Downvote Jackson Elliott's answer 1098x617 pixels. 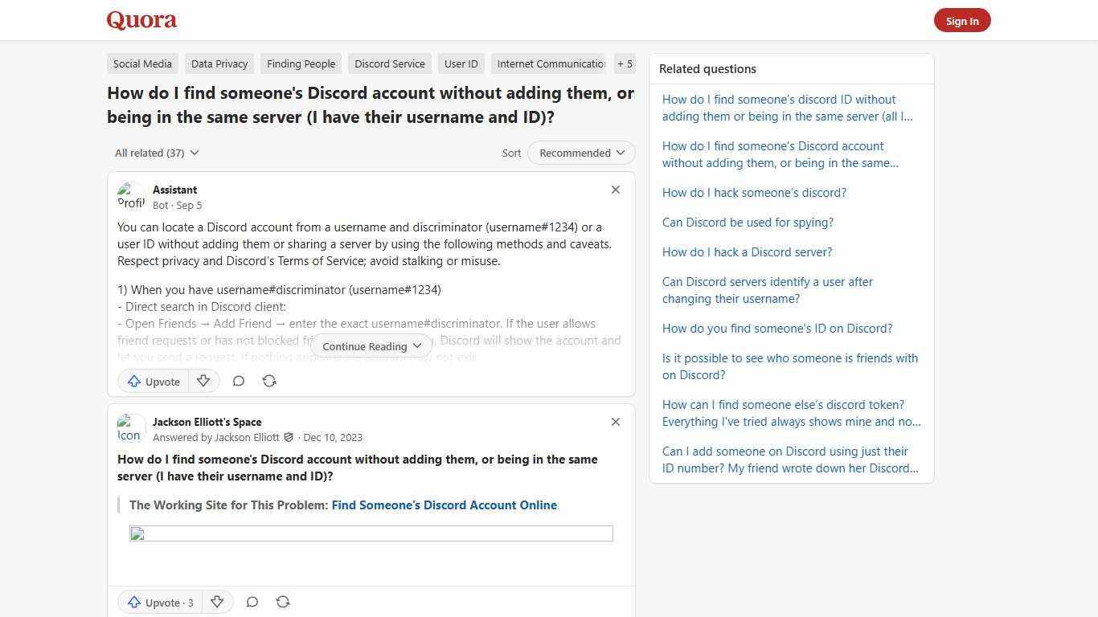pos(217,602)
